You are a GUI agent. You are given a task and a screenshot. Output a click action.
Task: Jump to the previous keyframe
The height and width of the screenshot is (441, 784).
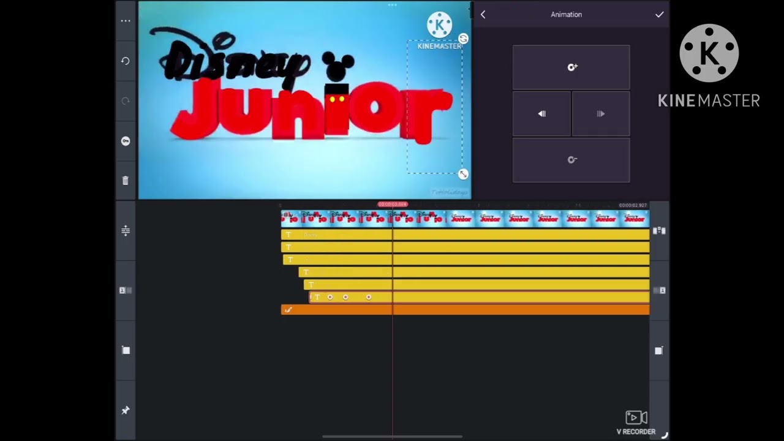point(541,114)
